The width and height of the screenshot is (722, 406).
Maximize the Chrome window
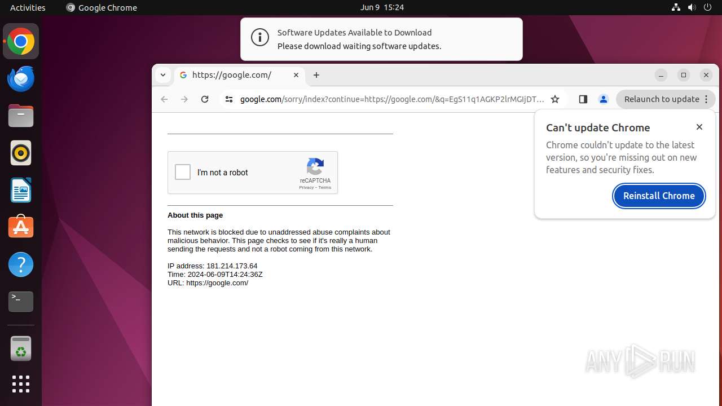pyautogui.click(x=684, y=75)
